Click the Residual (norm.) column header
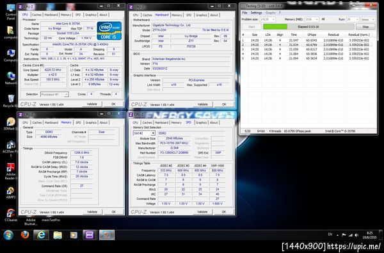This screenshot has height=253, width=384. [x=359, y=35]
